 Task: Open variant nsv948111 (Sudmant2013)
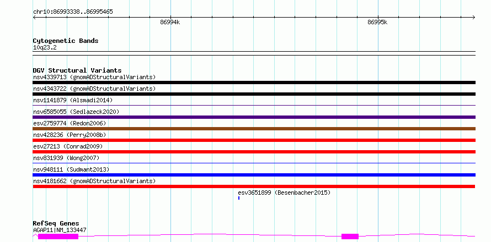tap(71, 169)
